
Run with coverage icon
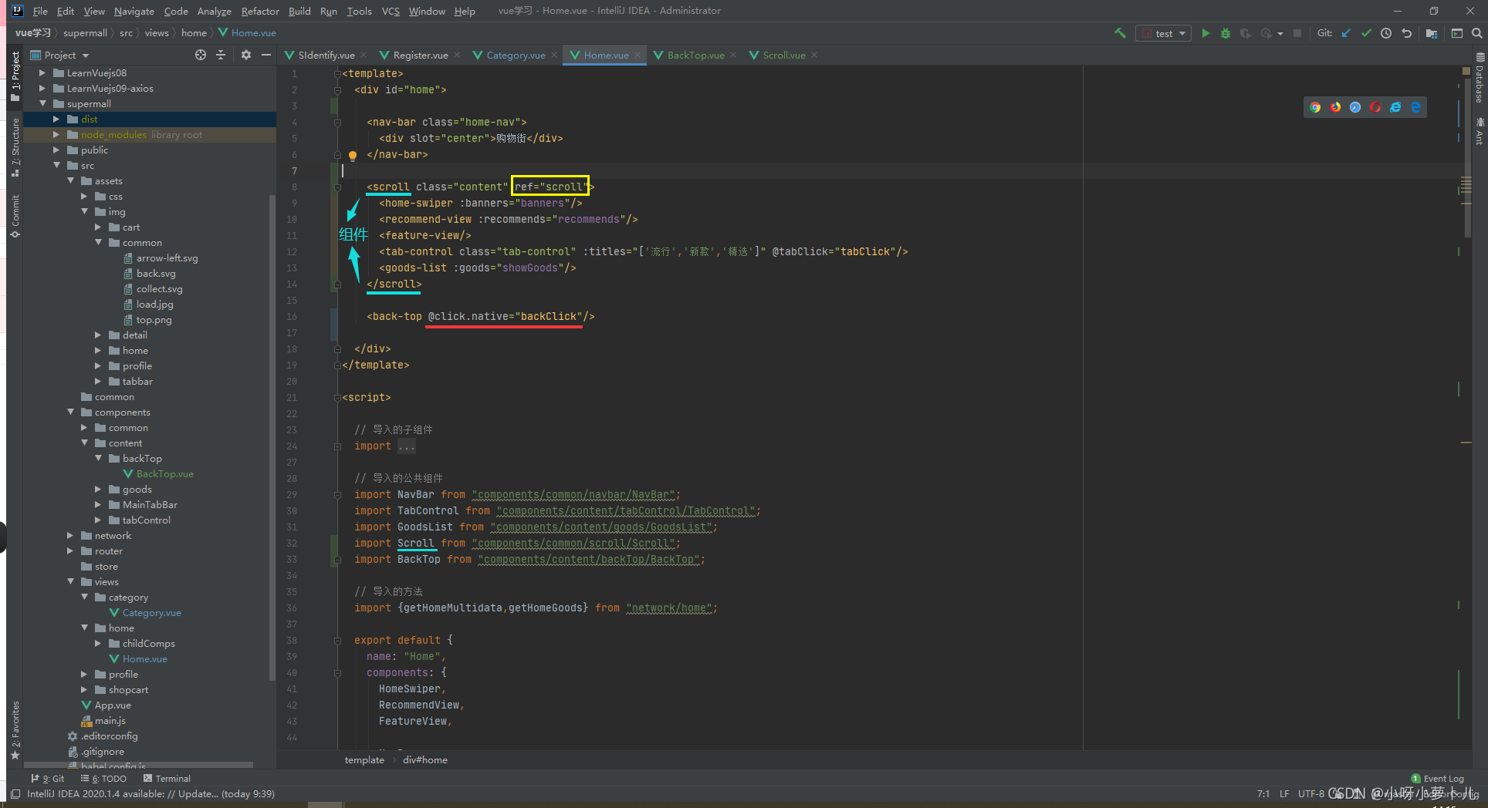[x=1245, y=33]
